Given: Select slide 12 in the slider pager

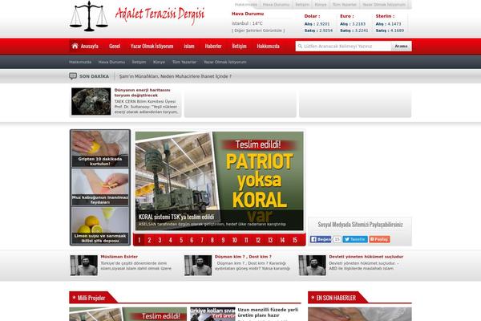Looking at the screenshot, I should click(x=258, y=240).
